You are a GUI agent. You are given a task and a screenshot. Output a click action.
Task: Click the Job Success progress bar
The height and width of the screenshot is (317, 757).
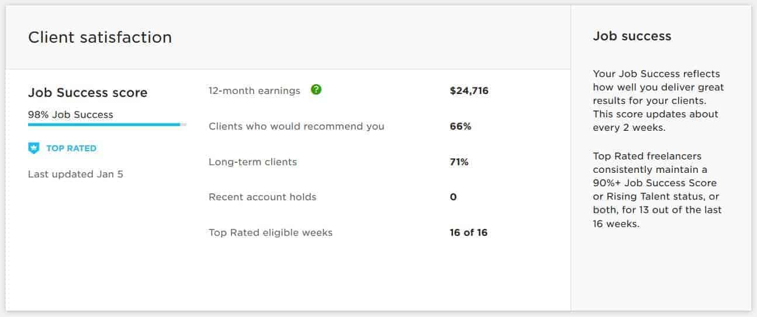(x=107, y=124)
